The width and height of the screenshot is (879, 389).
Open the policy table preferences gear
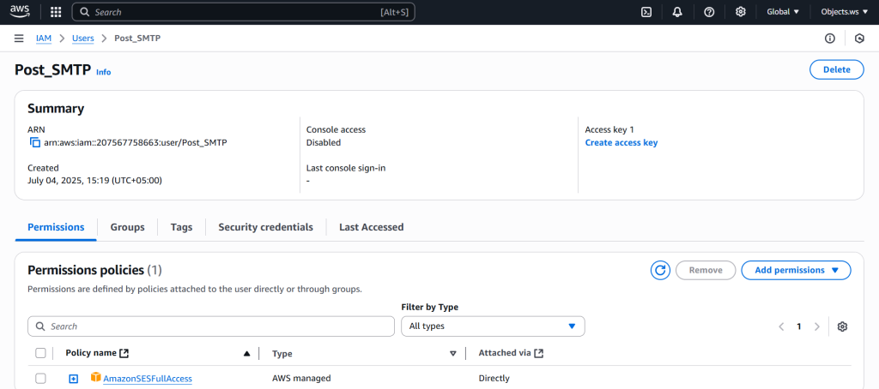click(842, 326)
